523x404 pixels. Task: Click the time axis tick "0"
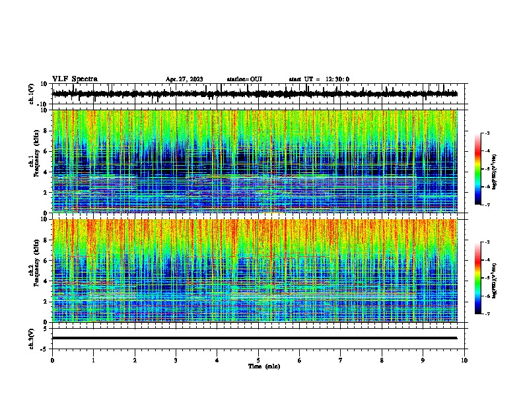(52, 360)
